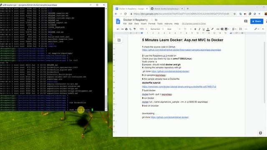Click the Explore button at bottom right
Viewport: 267px width, 150px height.
(x=260, y=133)
